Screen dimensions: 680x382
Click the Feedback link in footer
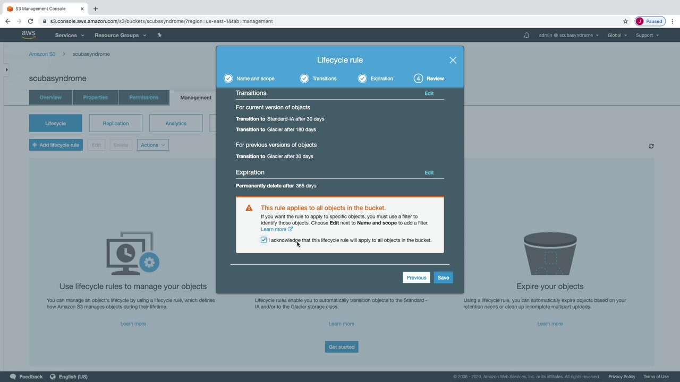coord(31,377)
